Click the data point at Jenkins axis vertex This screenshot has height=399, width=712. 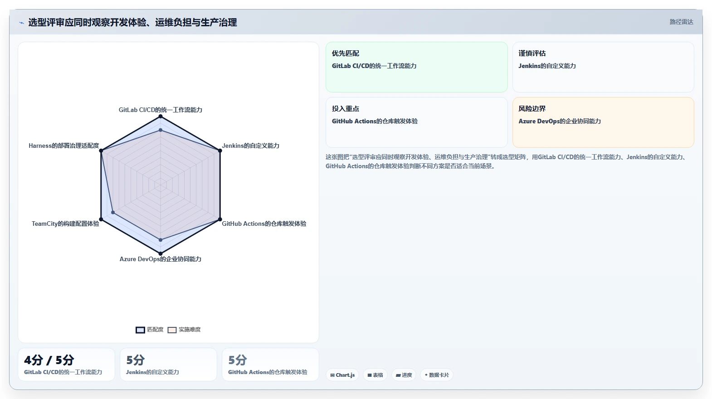click(x=220, y=151)
